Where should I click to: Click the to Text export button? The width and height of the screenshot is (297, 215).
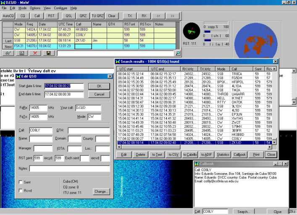click(157, 155)
